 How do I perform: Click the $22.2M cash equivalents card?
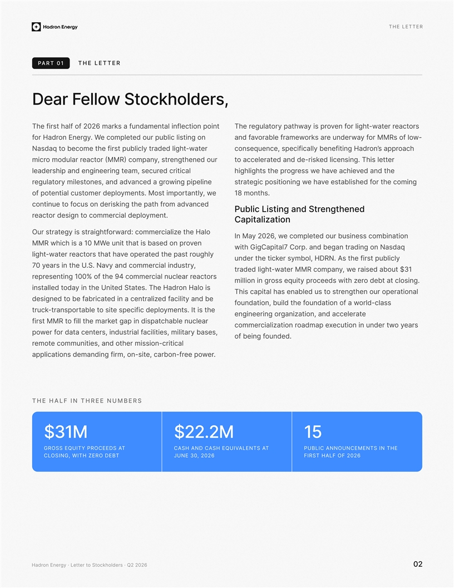pyautogui.click(x=227, y=442)
